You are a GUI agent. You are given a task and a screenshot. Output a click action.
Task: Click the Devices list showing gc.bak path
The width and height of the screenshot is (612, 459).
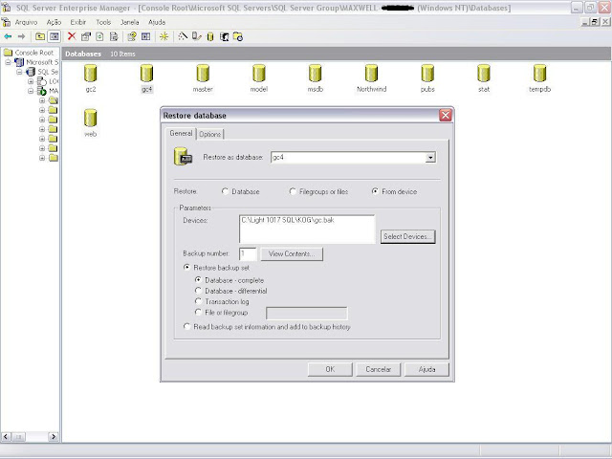(x=307, y=229)
